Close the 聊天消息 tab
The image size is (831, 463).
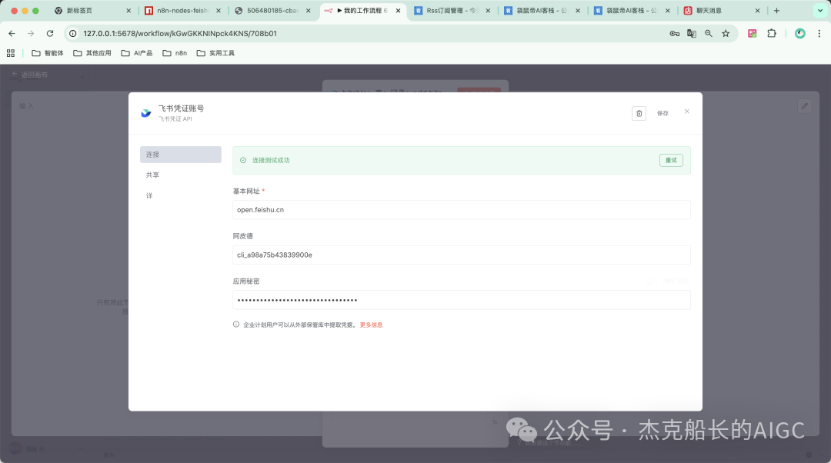[757, 11]
